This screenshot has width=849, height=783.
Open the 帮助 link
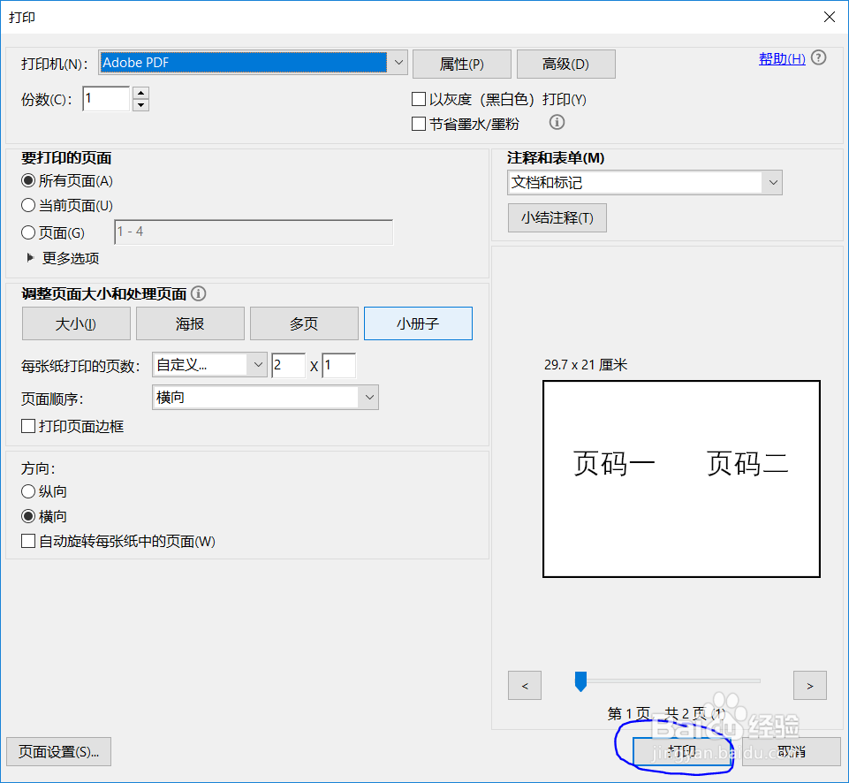(x=781, y=57)
